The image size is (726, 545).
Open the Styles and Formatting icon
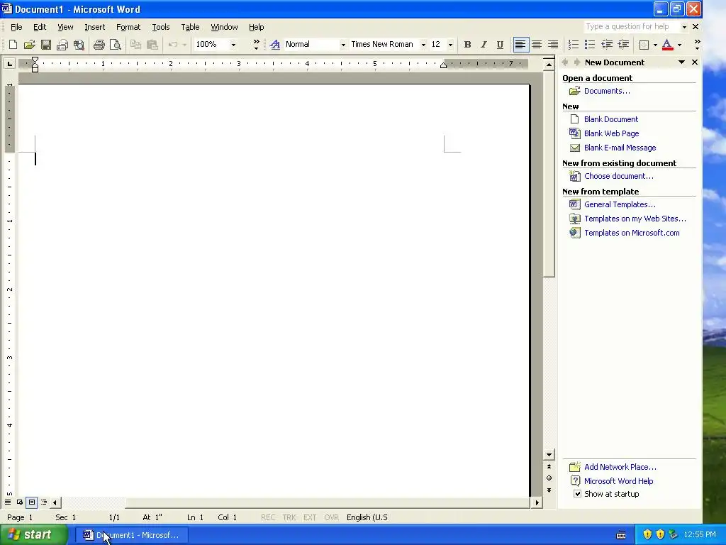pyautogui.click(x=275, y=45)
